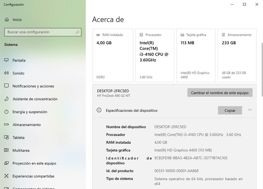This screenshot has height=189, width=263.
Task: Select the 4,00 GB value in the RAM card
Action: pos(104,43)
